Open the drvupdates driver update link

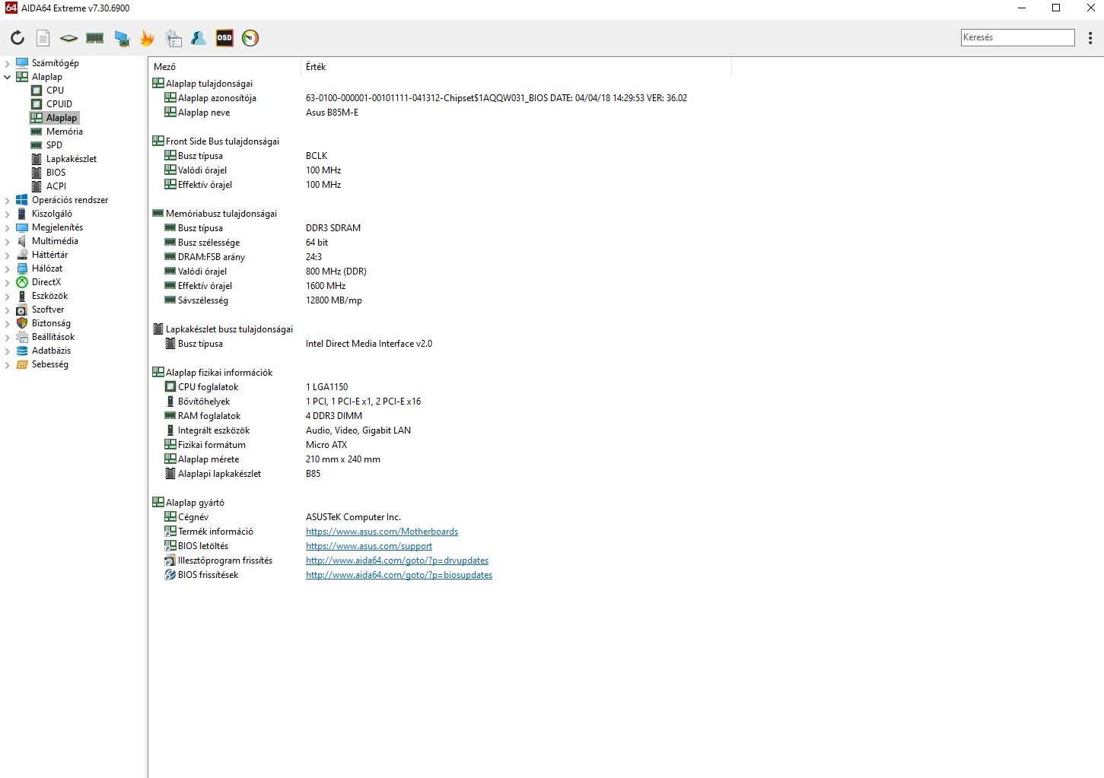click(397, 560)
